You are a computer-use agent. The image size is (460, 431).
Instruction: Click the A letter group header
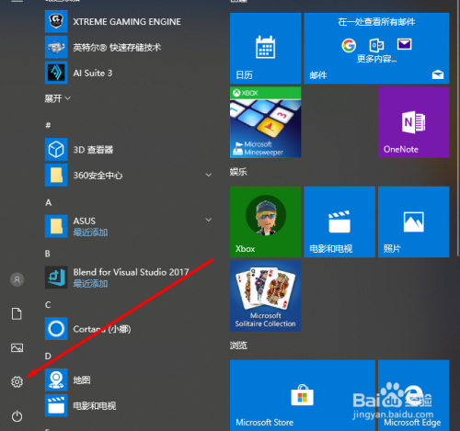[x=48, y=202]
